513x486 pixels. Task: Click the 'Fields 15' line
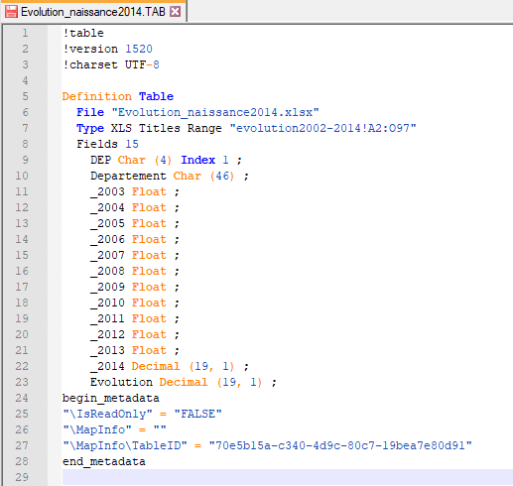coord(107,144)
